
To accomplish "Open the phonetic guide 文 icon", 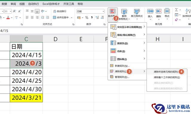I will (16, 18).
